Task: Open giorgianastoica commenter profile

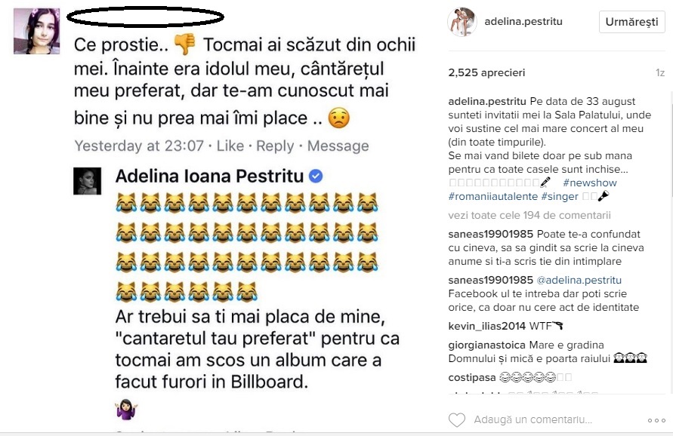Action: coord(489,344)
